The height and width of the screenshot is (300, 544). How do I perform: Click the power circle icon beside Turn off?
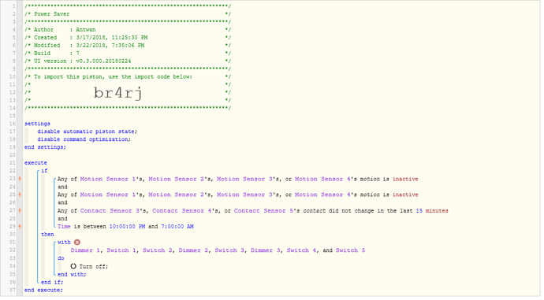click(x=73, y=266)
